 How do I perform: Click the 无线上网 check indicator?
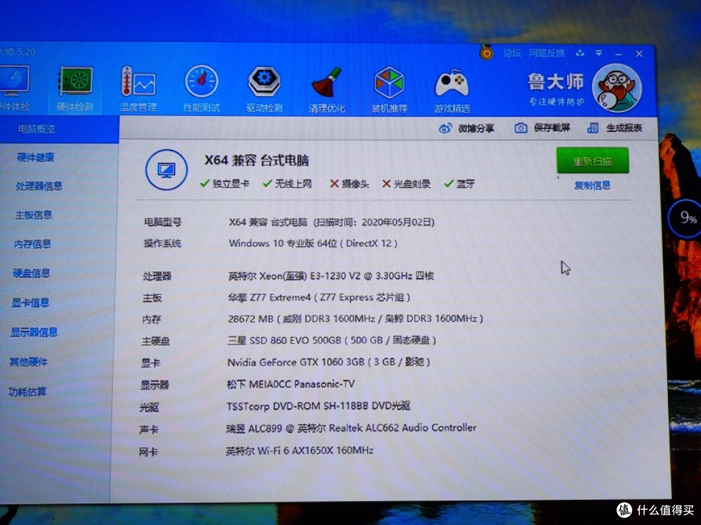coord(288,183)
